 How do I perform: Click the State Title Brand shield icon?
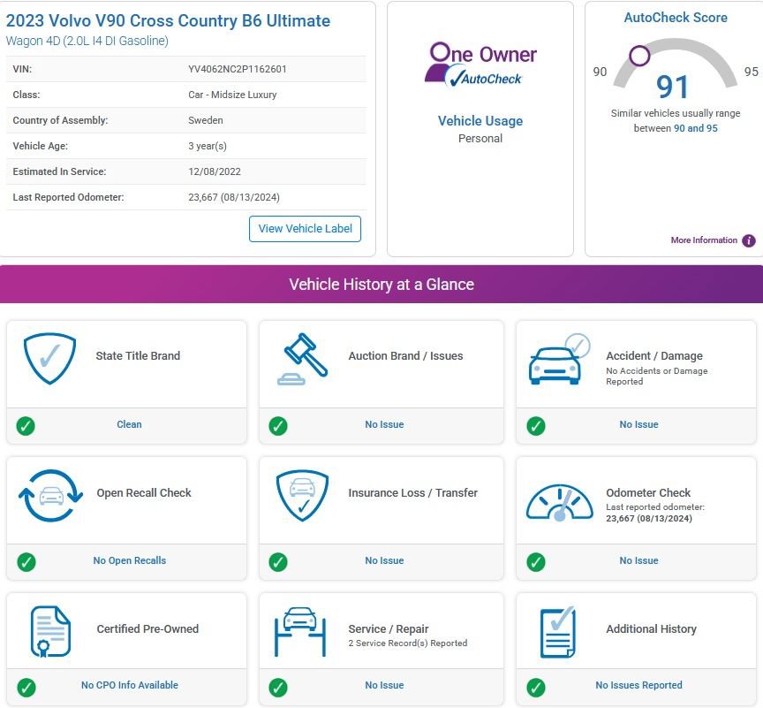tap(49, 358)
